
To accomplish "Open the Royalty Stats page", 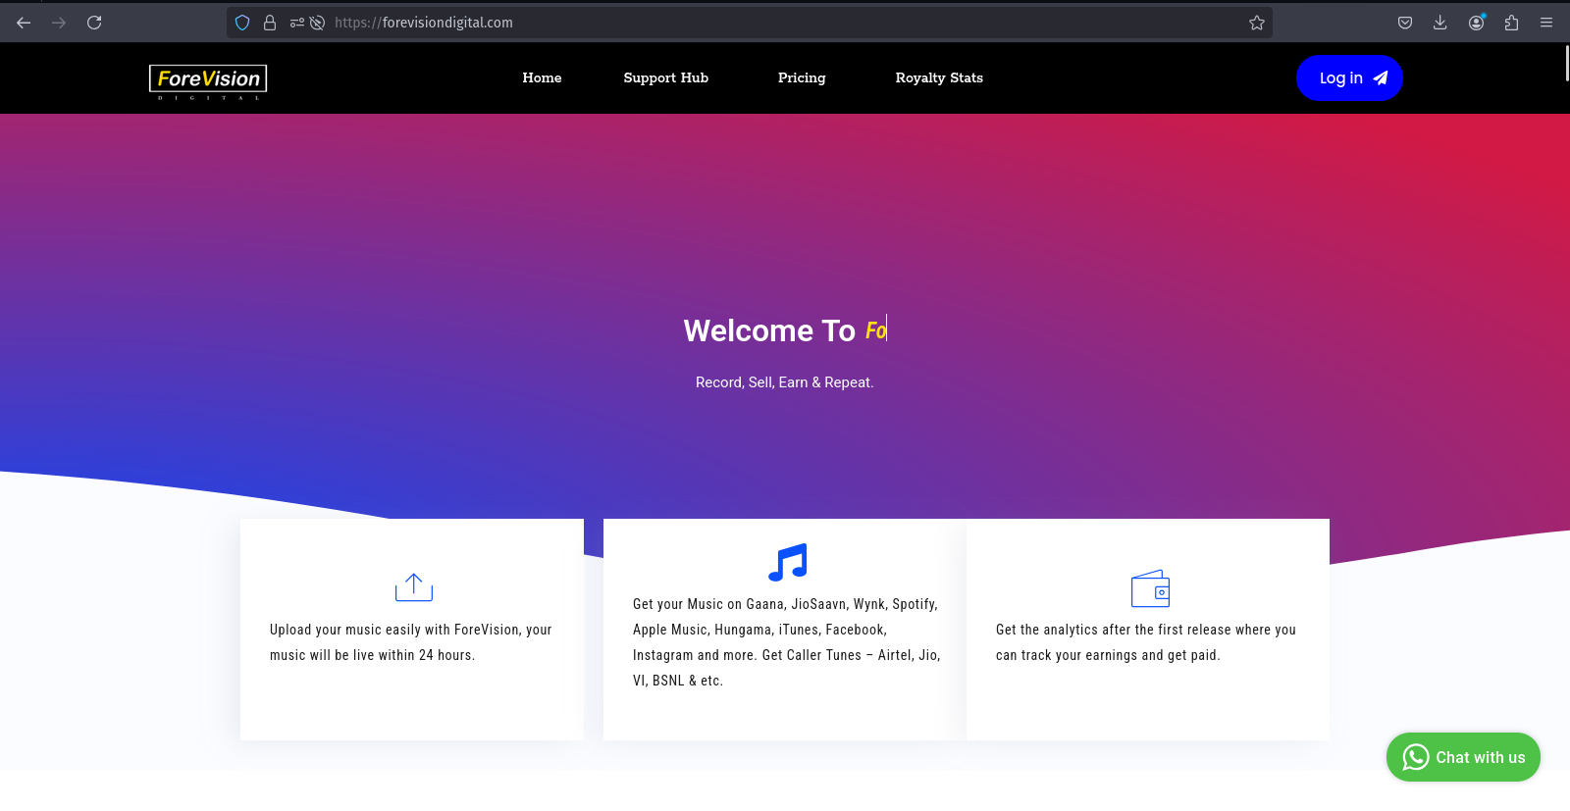I will tap(939, 77).
